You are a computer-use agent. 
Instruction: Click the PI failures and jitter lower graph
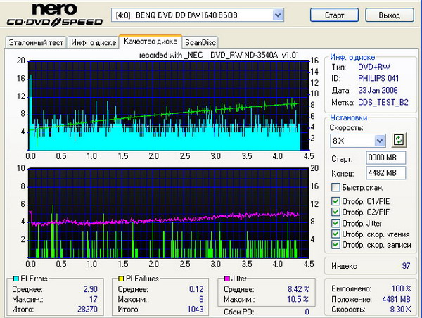(168, 213)
